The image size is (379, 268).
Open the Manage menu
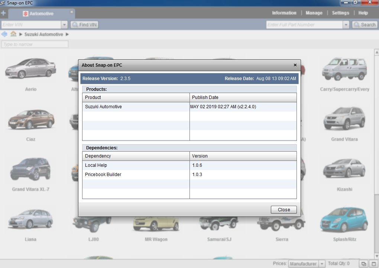click(x=314, y=13)
